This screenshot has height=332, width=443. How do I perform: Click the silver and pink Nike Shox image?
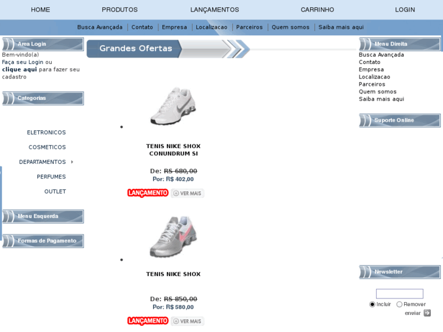click(173, 237)
